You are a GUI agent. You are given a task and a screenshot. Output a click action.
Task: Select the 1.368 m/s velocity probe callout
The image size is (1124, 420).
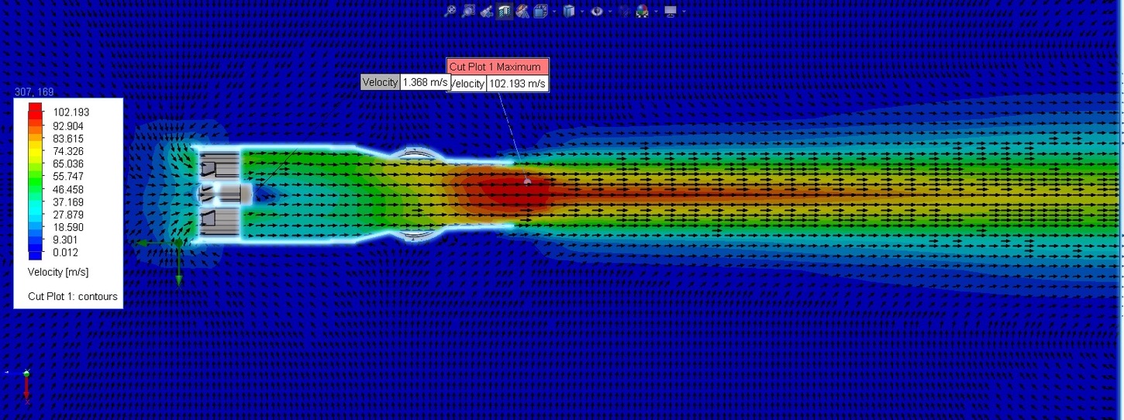click(x=424, y=82)
